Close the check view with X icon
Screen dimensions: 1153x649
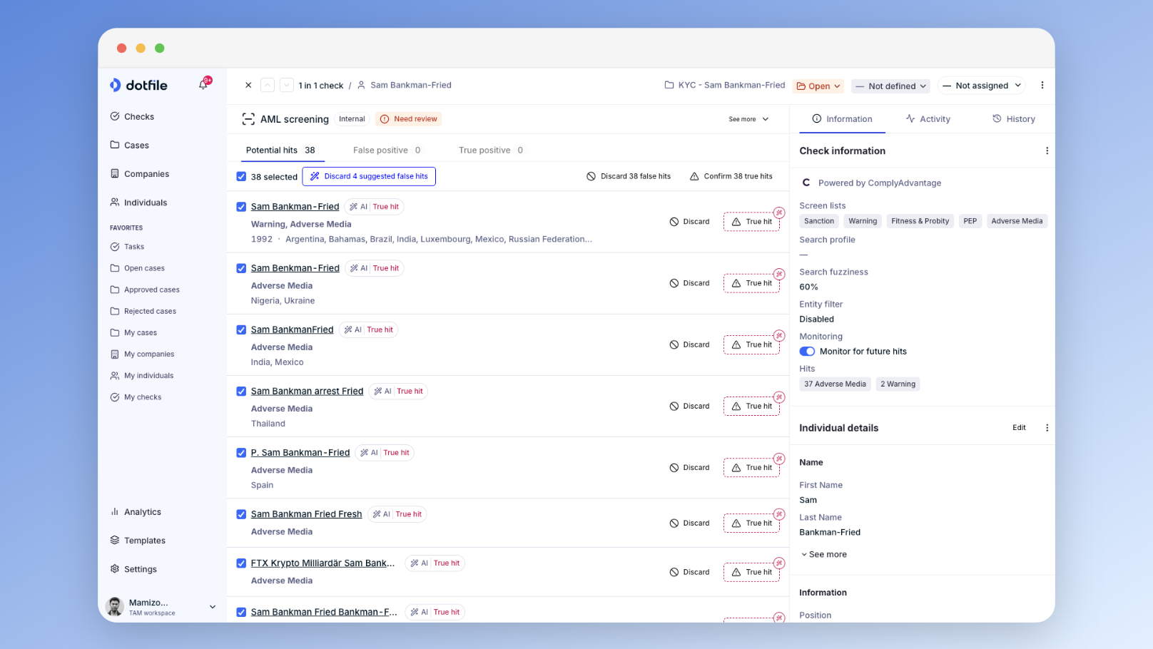click(x=248, y=85)
